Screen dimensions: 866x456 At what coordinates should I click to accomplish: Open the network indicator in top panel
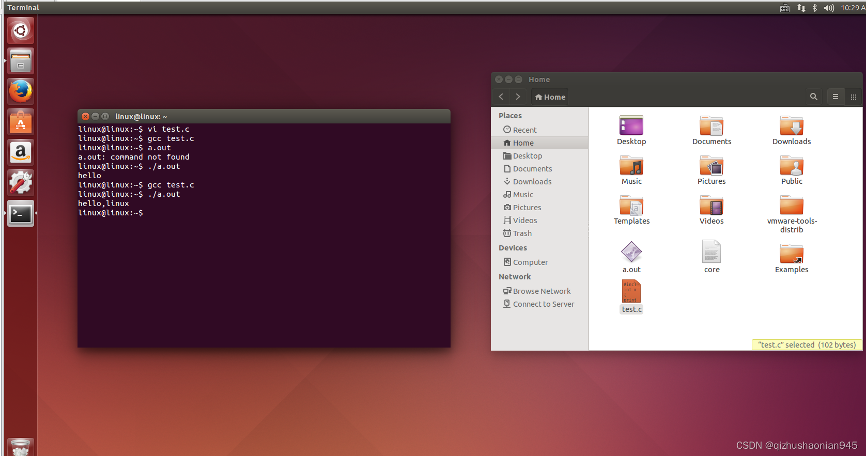(801, 8)
